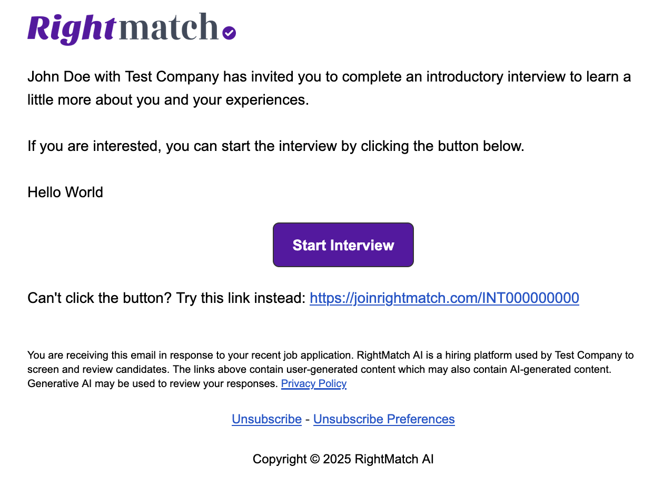Click the purple italic "Right" logo text
Screen dimensions: 653x487
click(x=71, y=29)
